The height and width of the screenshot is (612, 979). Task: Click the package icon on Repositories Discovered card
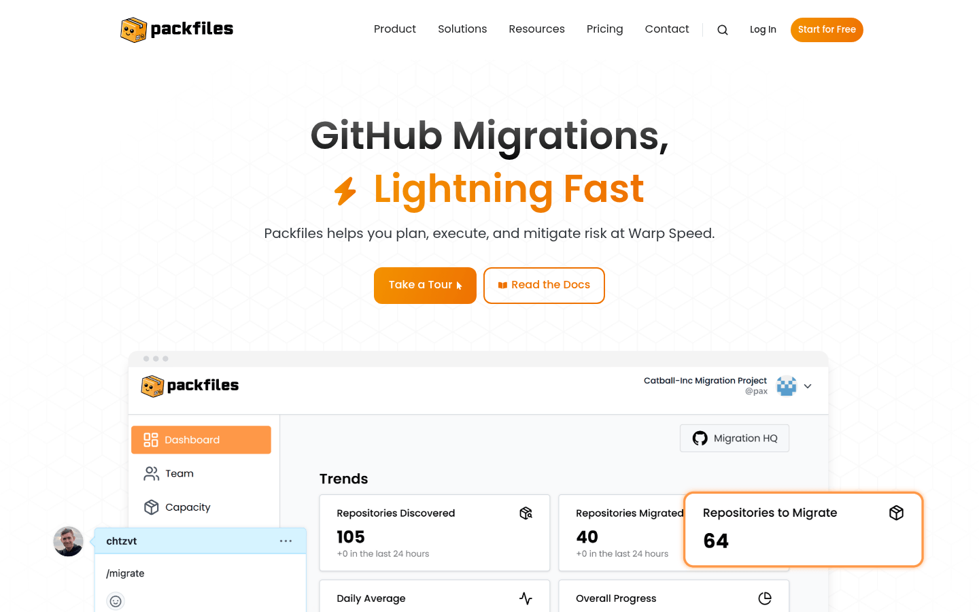click(526, 513)
